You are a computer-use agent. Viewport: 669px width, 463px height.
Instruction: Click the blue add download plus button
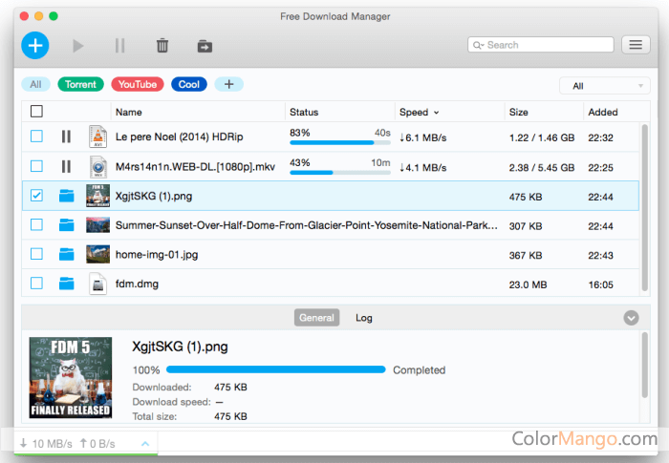click(35, 45)
